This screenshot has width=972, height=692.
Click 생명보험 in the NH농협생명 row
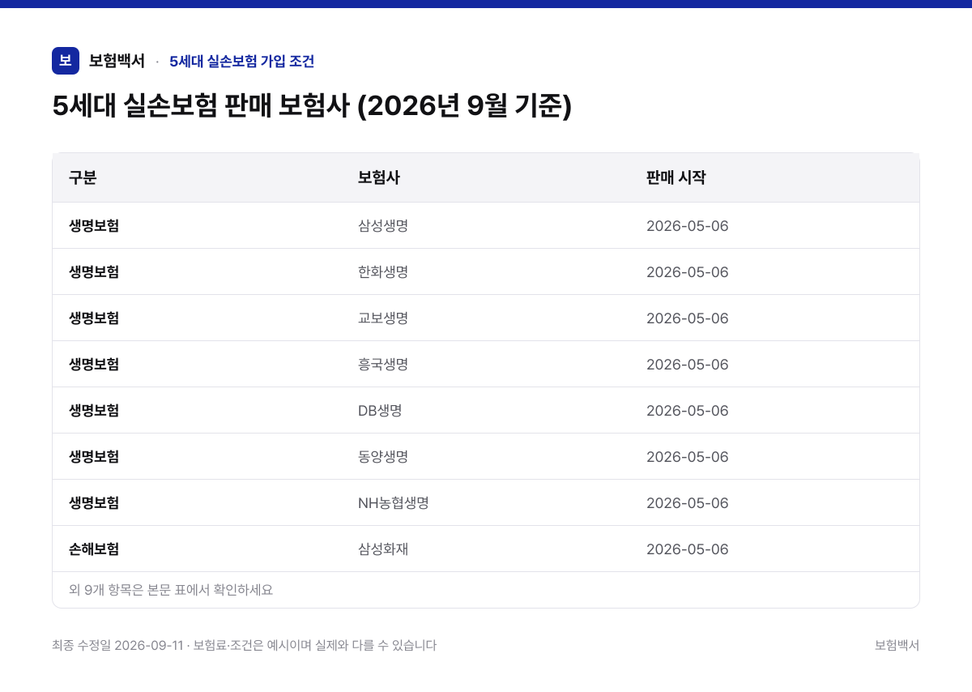(94, 503)
